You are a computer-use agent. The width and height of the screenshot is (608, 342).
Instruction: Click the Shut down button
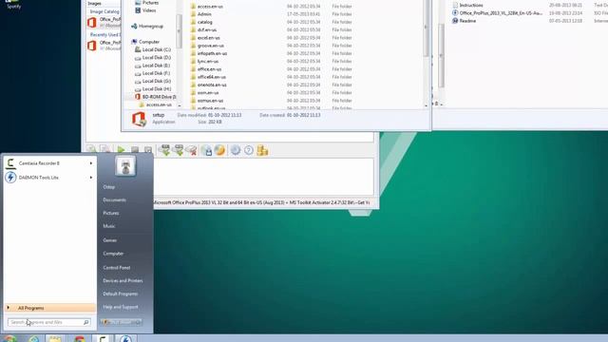click(x=117, y=322)
